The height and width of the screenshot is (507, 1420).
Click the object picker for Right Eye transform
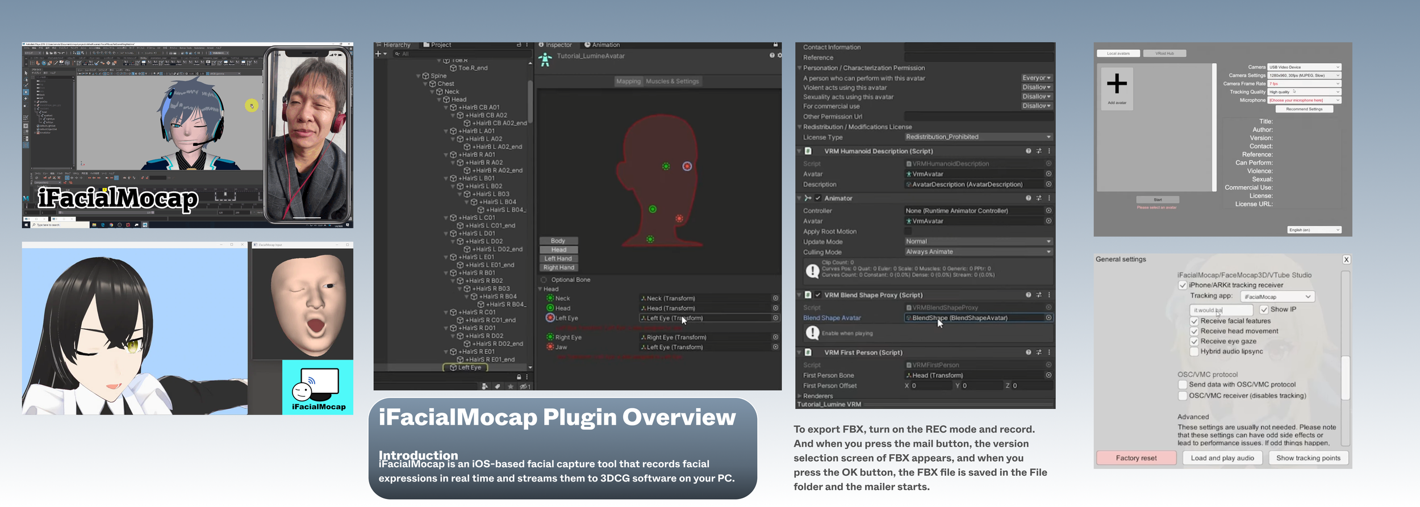(x=775, y=337)
